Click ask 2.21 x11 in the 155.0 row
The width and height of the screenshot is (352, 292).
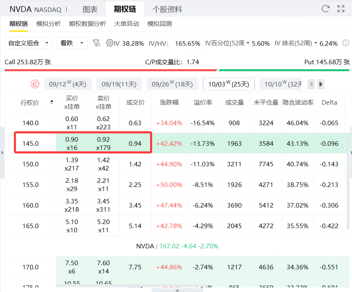[104, 185]
